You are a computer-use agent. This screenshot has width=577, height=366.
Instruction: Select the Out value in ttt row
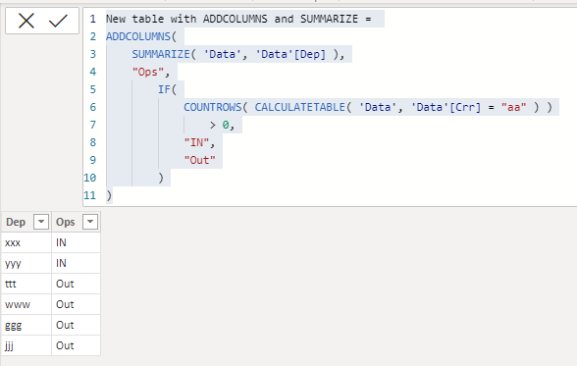[x=76, y=284]
